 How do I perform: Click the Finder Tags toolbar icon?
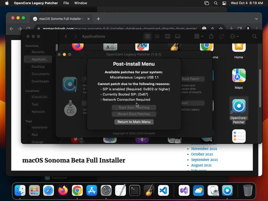221,36
